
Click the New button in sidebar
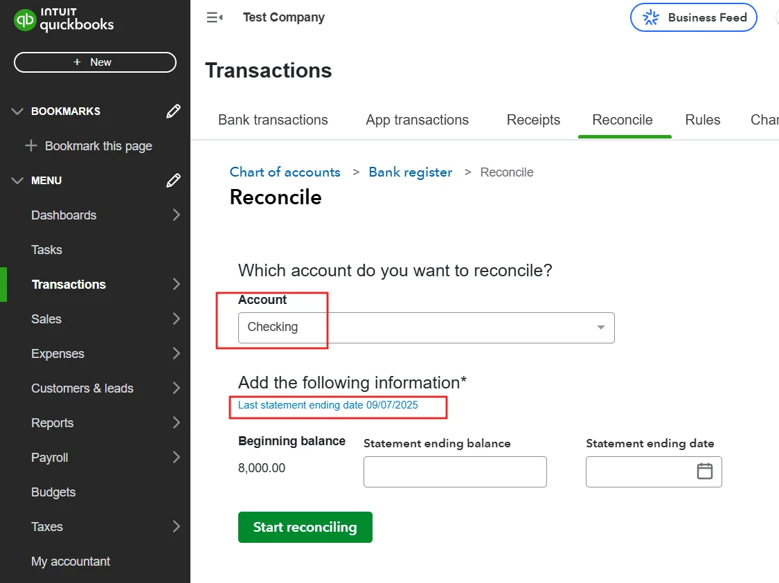pos(95,62)
